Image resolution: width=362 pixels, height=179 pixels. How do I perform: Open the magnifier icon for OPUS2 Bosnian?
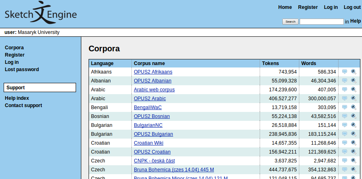[x=354, y=116]
